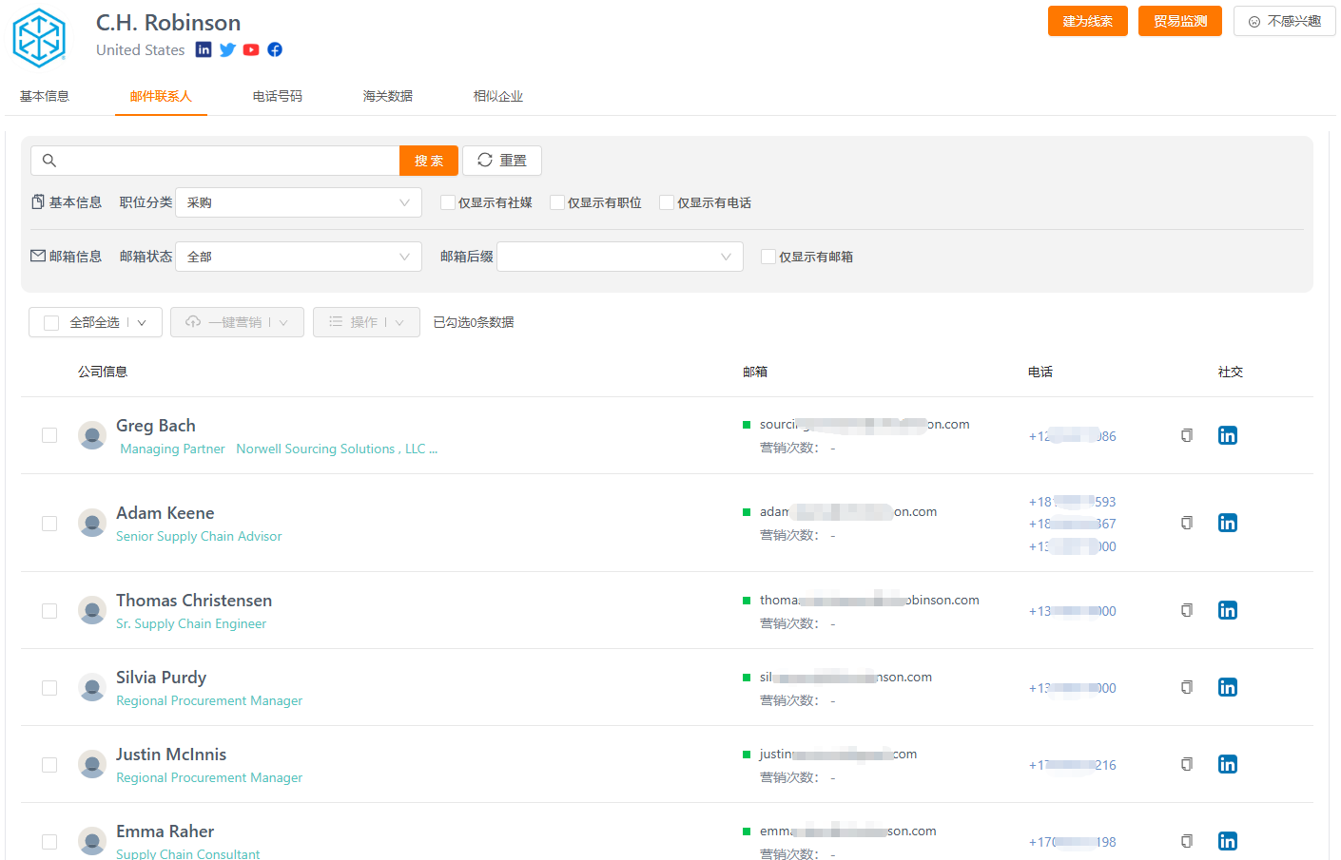
Task: Copy Justin McInnis's phone number icon
Action: tap(1187, 764)
